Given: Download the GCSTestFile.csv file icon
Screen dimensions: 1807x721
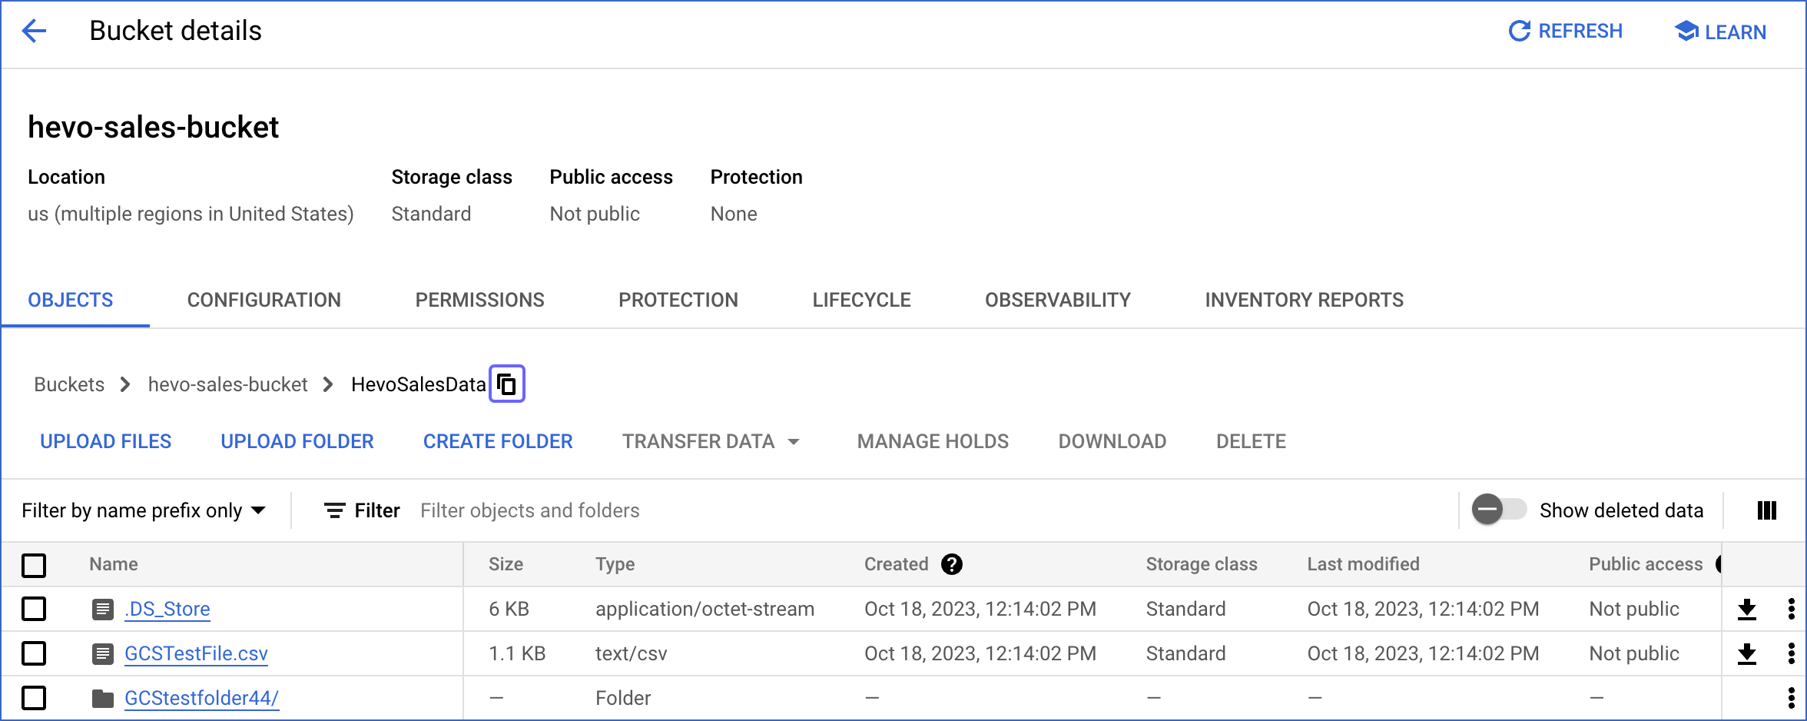Looking at the screenshot, I should (1746, 653).
